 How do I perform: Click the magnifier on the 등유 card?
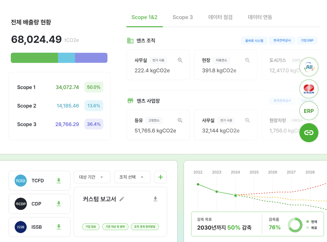[180, 121]
